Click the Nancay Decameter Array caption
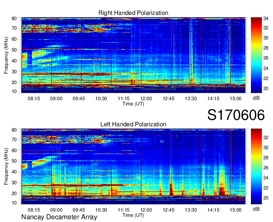The image size is (273, 222). pyautogui.click(x=59, y=217)
